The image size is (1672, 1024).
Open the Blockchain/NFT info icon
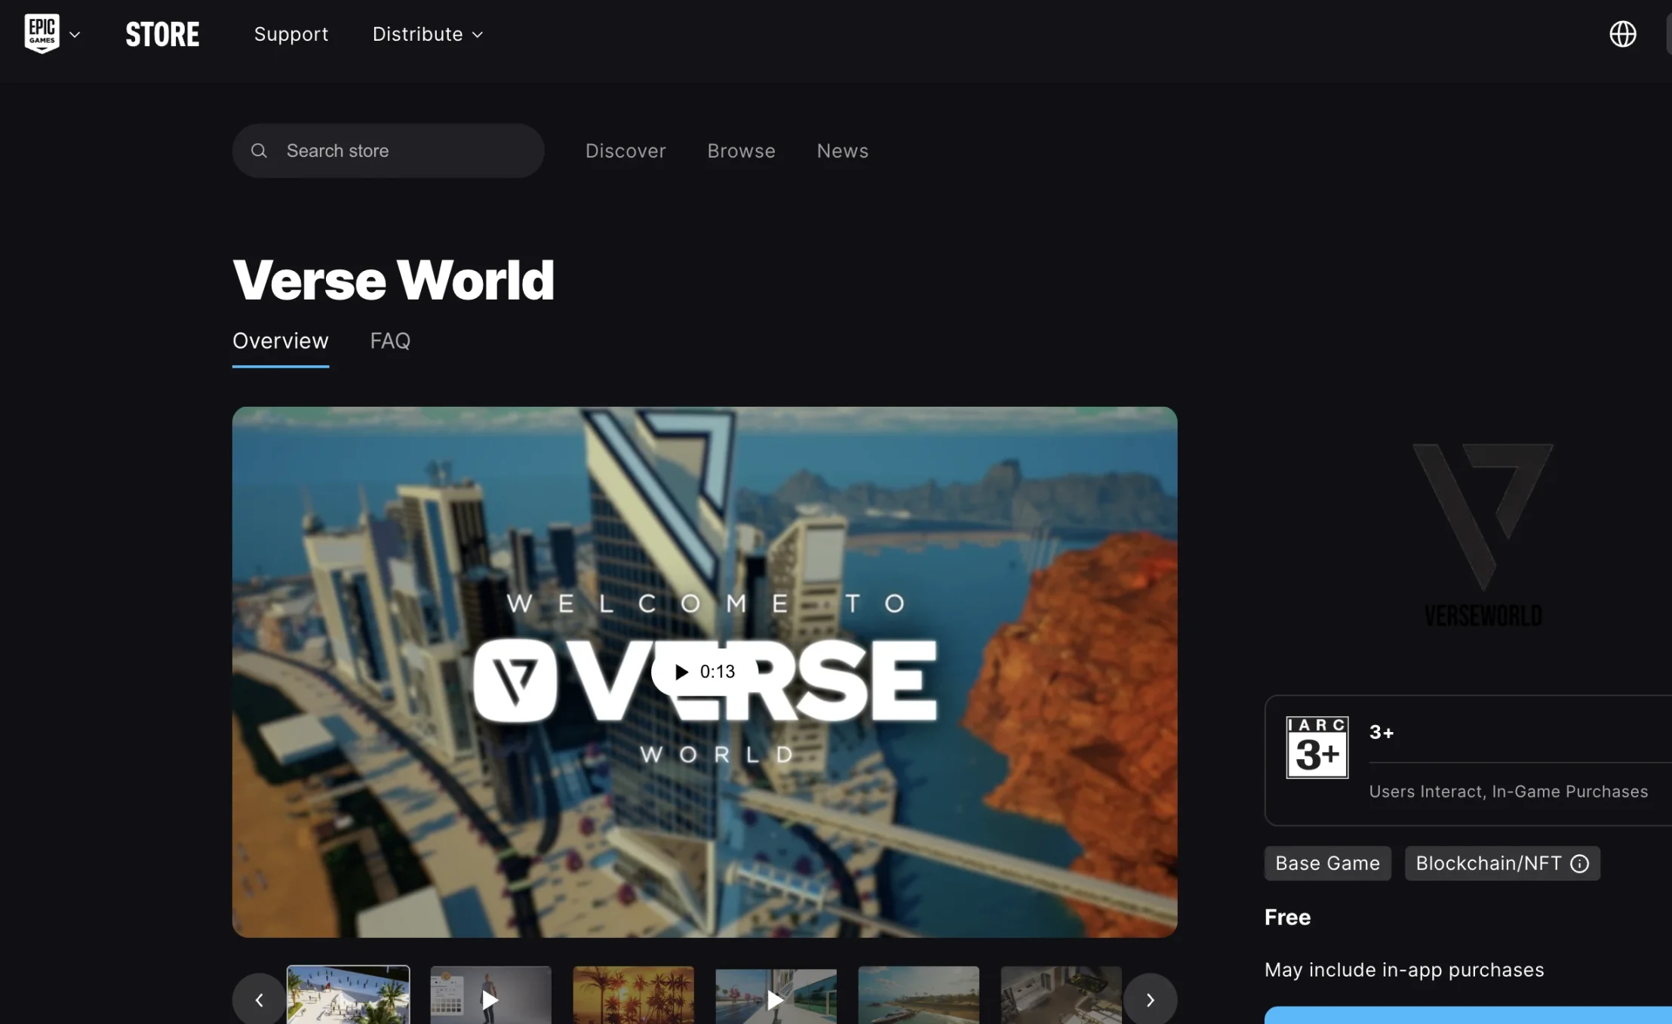(1579, 863)
